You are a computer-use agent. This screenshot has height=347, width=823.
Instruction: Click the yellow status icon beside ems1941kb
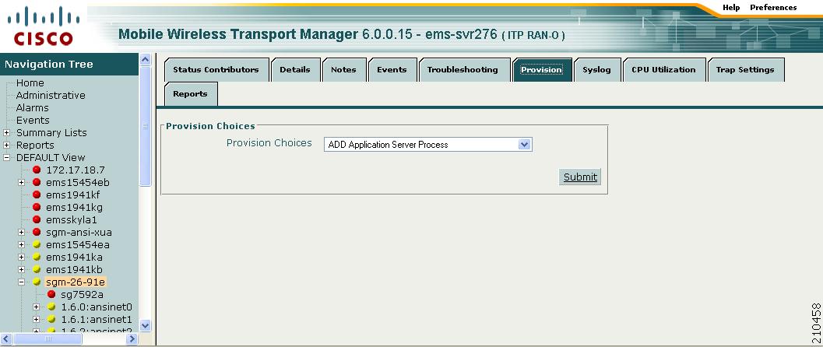[37, 270]
